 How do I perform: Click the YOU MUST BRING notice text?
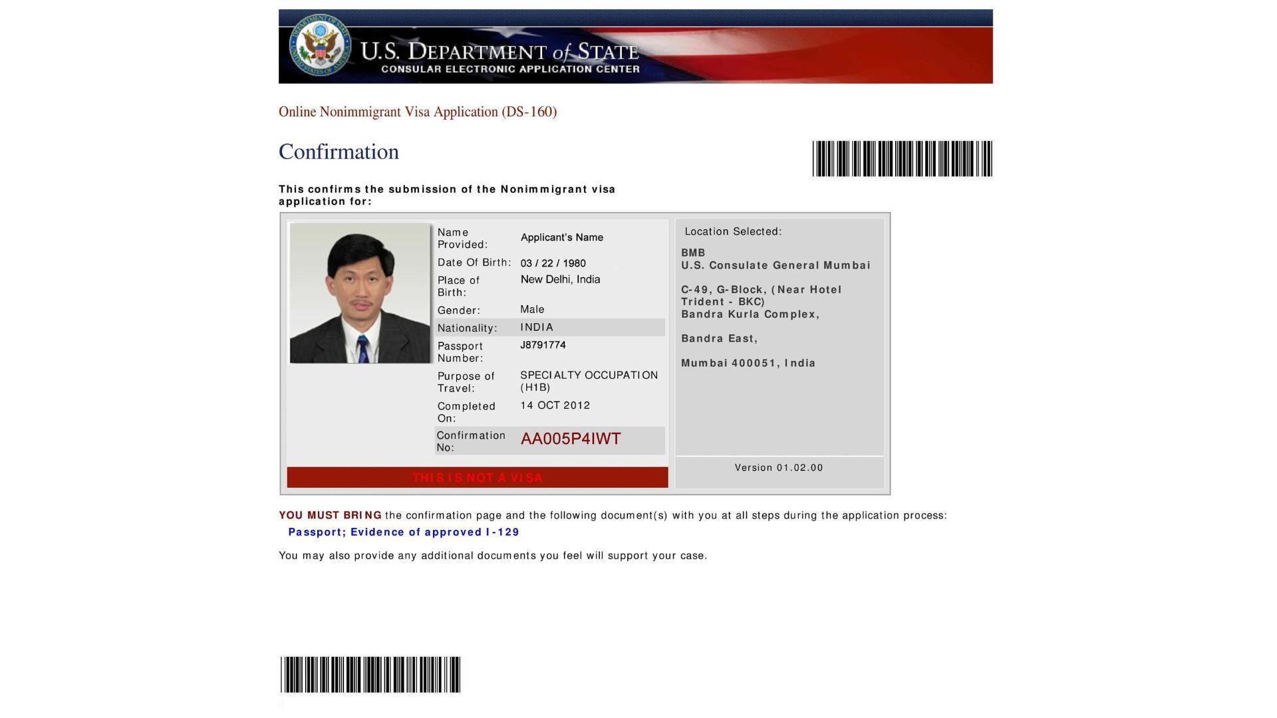click(330, 515)
